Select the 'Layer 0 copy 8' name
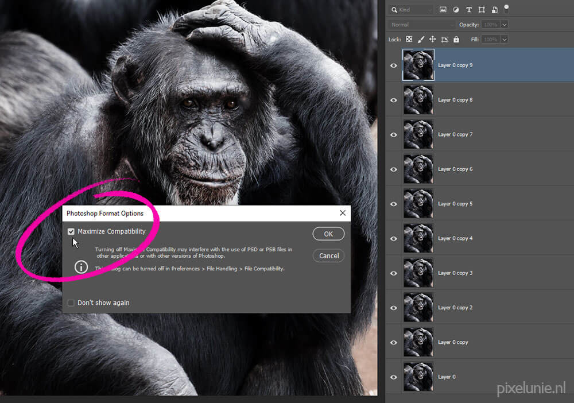The height and width of the screenshot is (403, 574). [455, 100]
